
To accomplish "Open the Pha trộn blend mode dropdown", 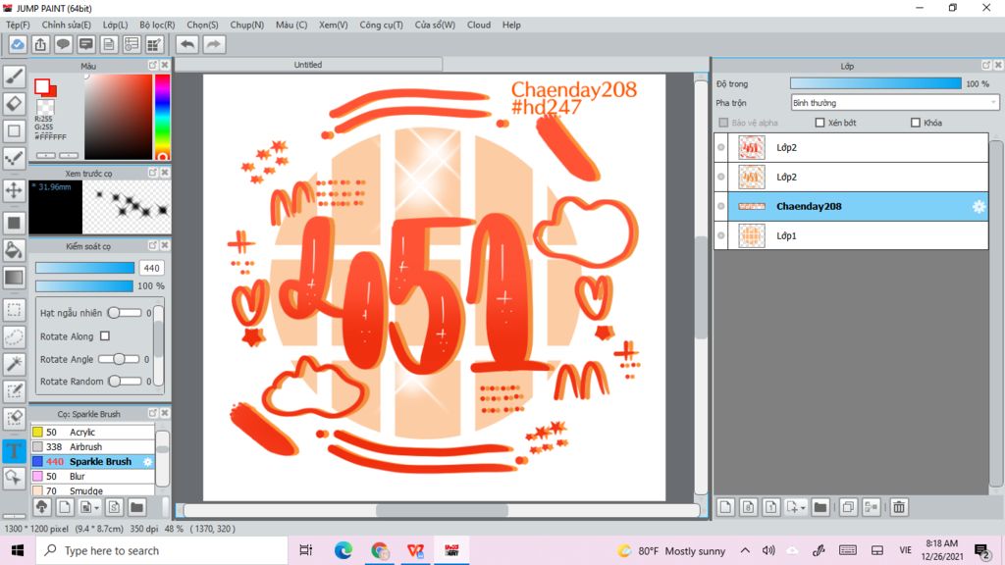I will [x=895, y=102].
